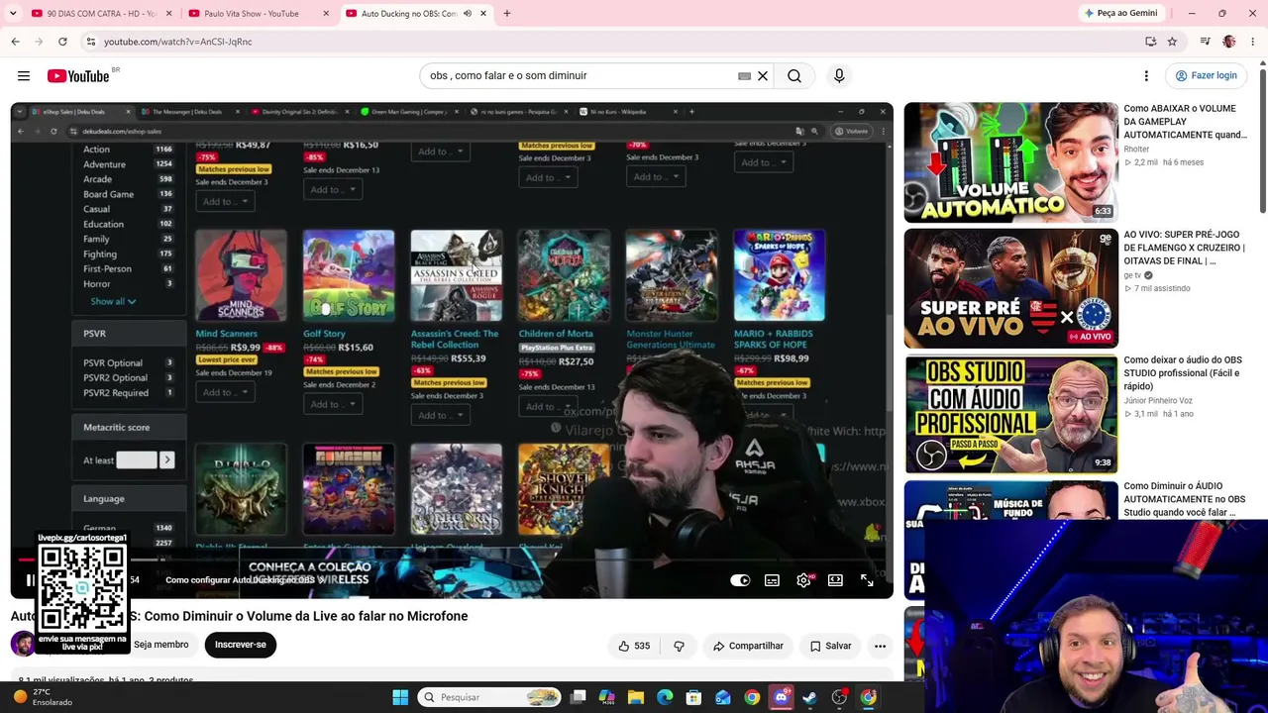
Task: Open the Júnior Pinheiro Voz channel link
Action: pos(1158,401)
